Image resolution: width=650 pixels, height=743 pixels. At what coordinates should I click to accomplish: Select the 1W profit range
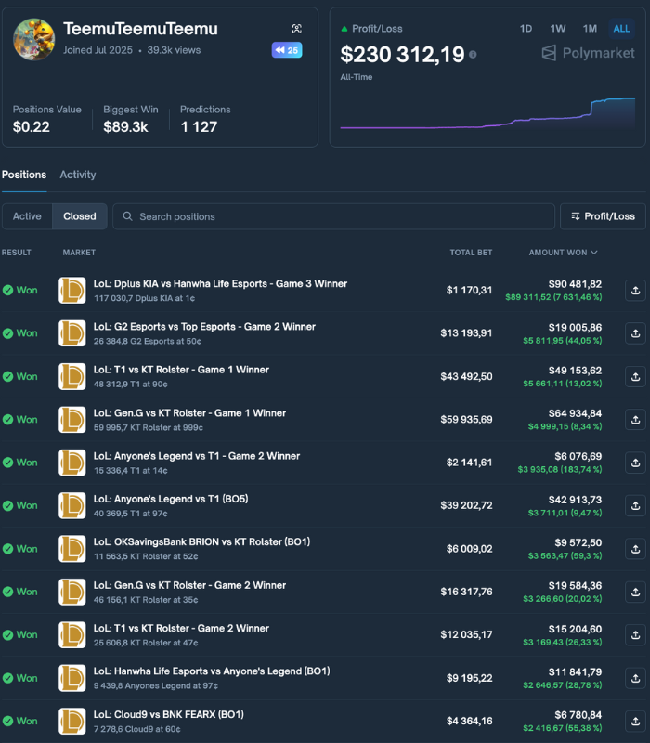click(558, 29)
